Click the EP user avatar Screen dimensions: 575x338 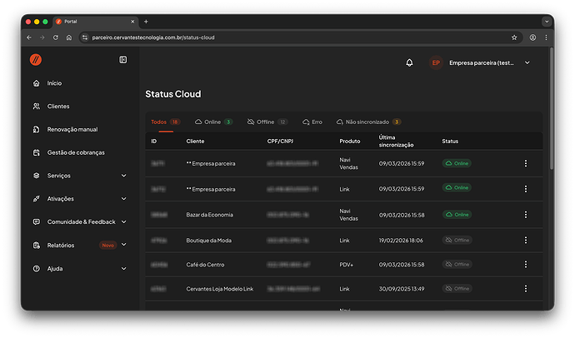(x=436, y=63)
